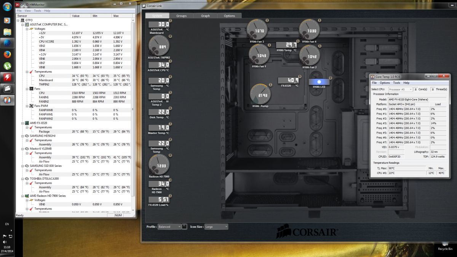Click the Radeon HD 7900 temperature readout
The height and width of the screenshot is (257, 457).
[x=159, y=184]
